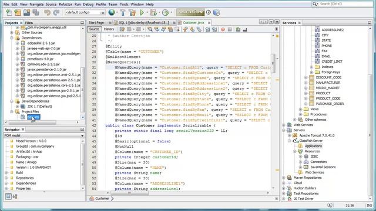Select Version : 1.0-SNAPSHOT in Navigator
This screenshot has width=376, height=211.
click(33, 168)
